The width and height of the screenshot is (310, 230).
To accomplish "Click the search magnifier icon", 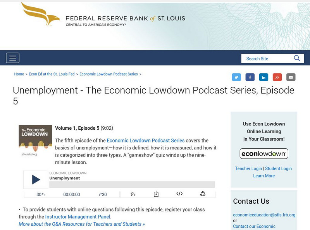I will tap(297, 58).
